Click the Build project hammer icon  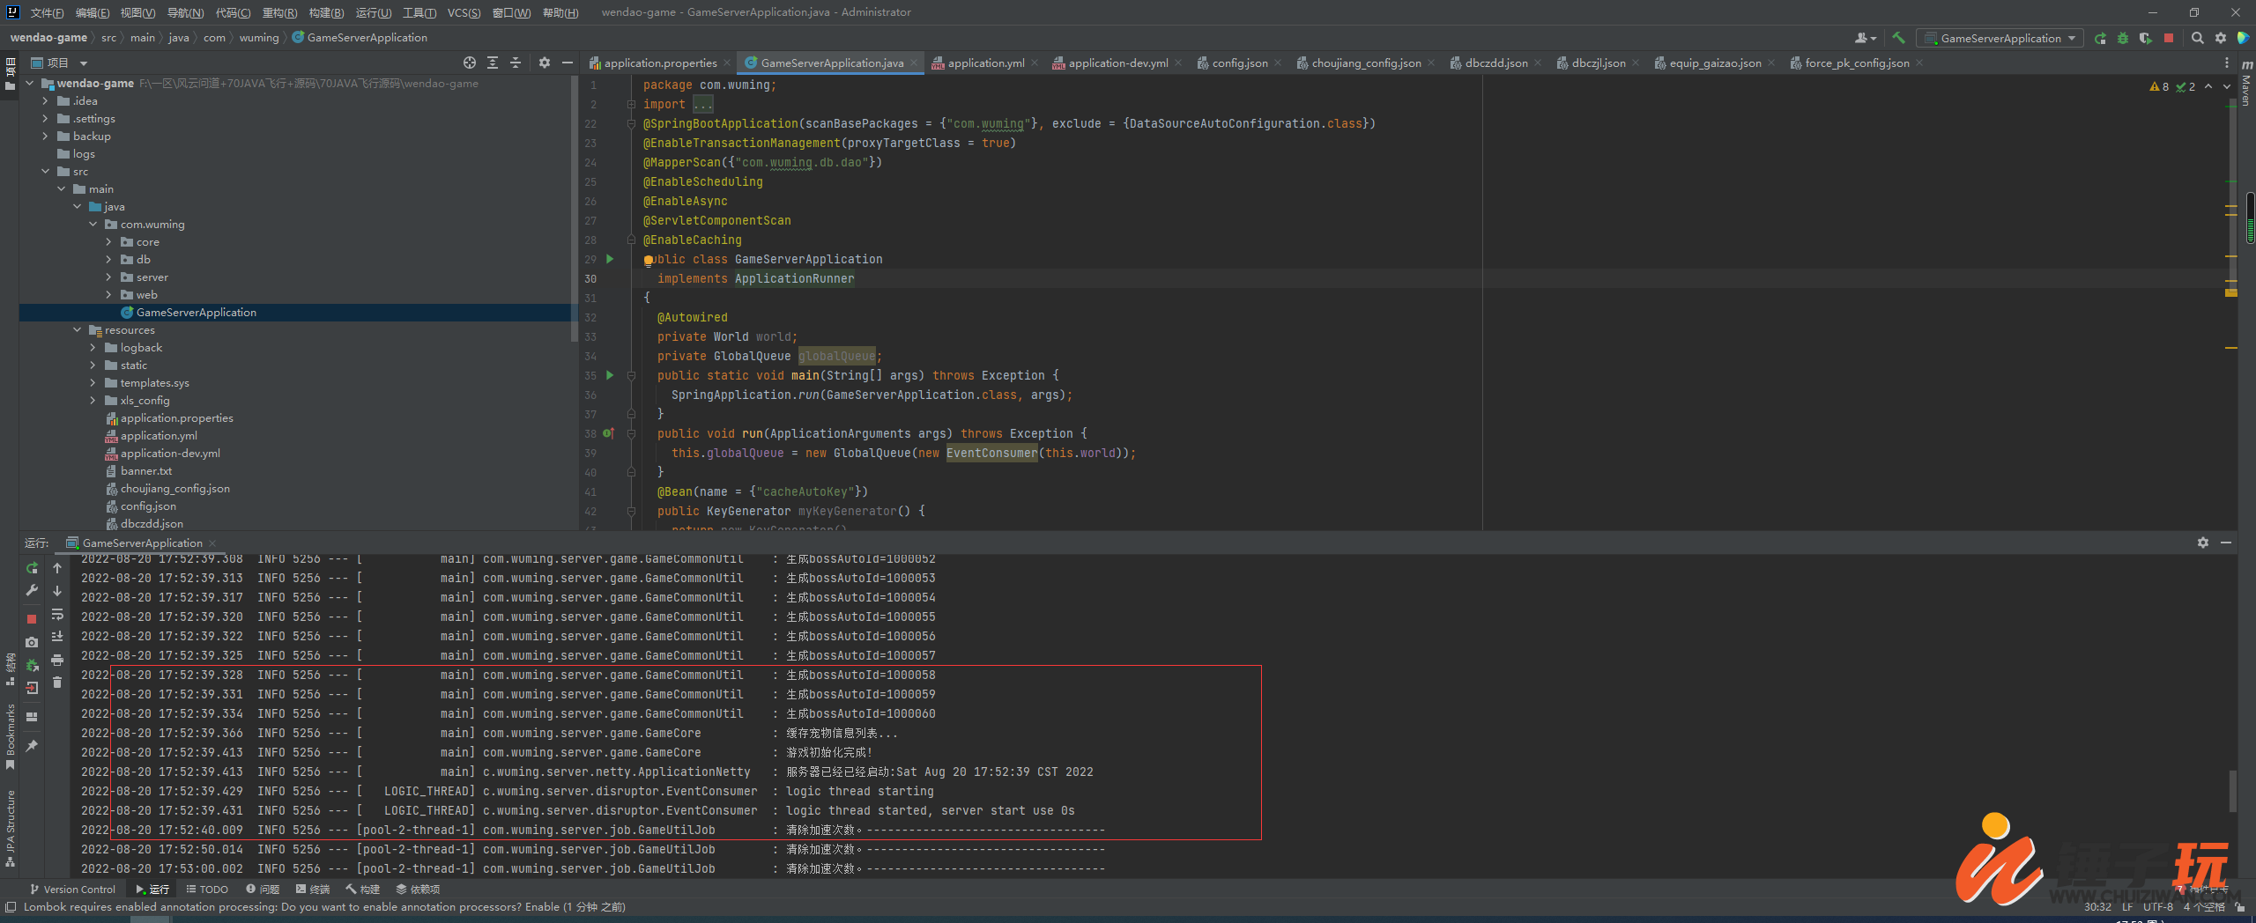1898,38
